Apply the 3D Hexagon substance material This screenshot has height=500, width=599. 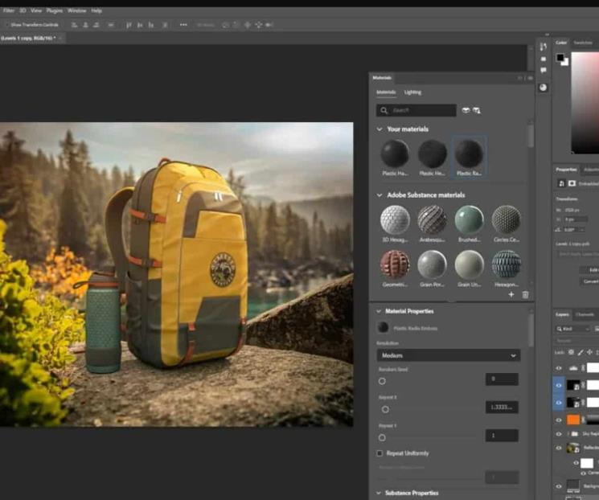(395, 219)
